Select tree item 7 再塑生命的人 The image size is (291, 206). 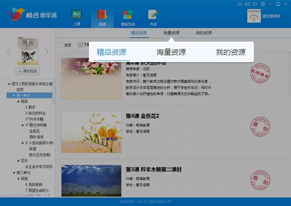click(37, 190)
